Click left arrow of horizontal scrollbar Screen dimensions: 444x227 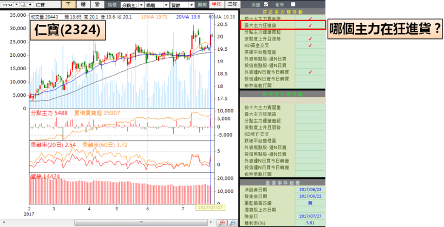coord(4,222)
